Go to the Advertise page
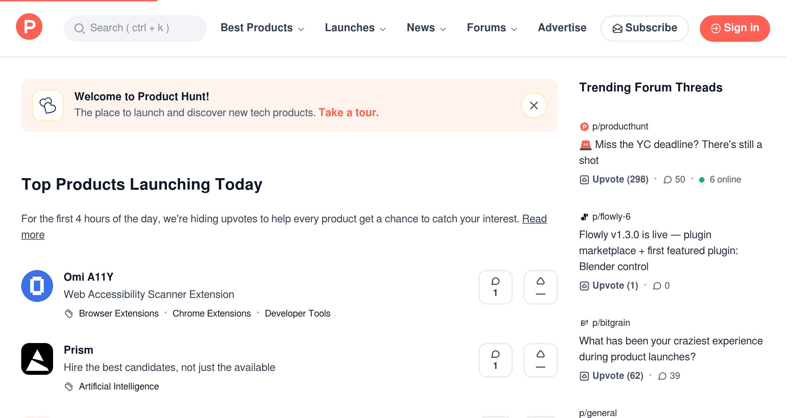796x418 pixels. pos(562,28)
